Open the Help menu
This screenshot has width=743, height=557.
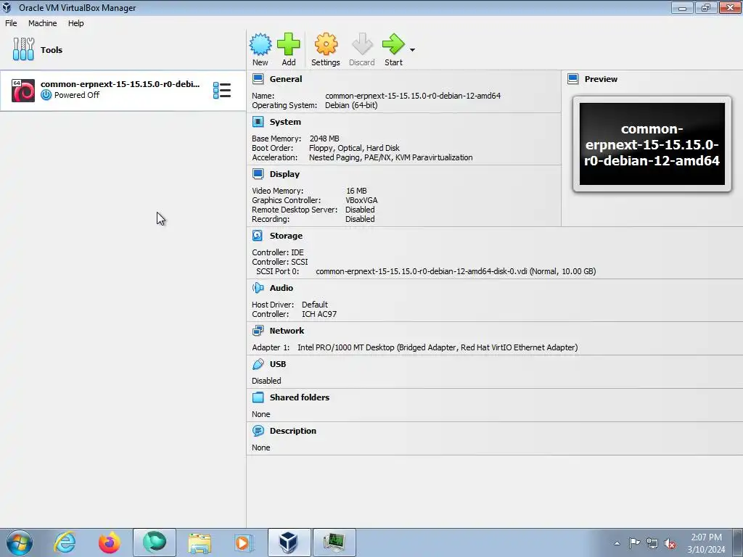(75, 23)
